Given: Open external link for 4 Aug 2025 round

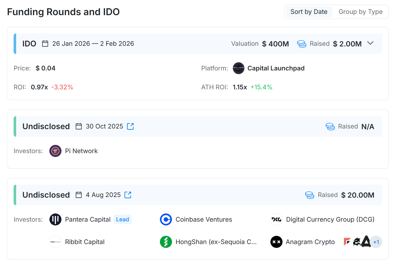Looking at the screenshot, I should (x=128, y=195).
